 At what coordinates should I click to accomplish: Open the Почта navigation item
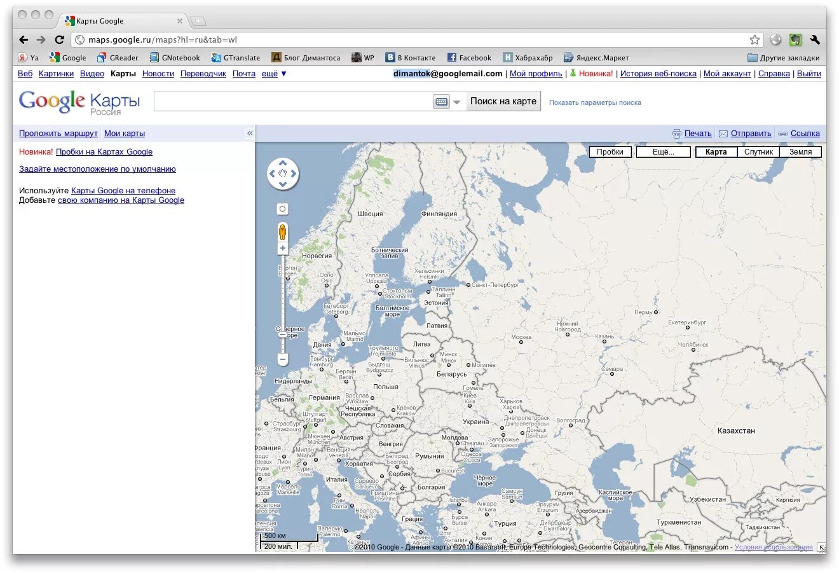(x=244, y=74)
